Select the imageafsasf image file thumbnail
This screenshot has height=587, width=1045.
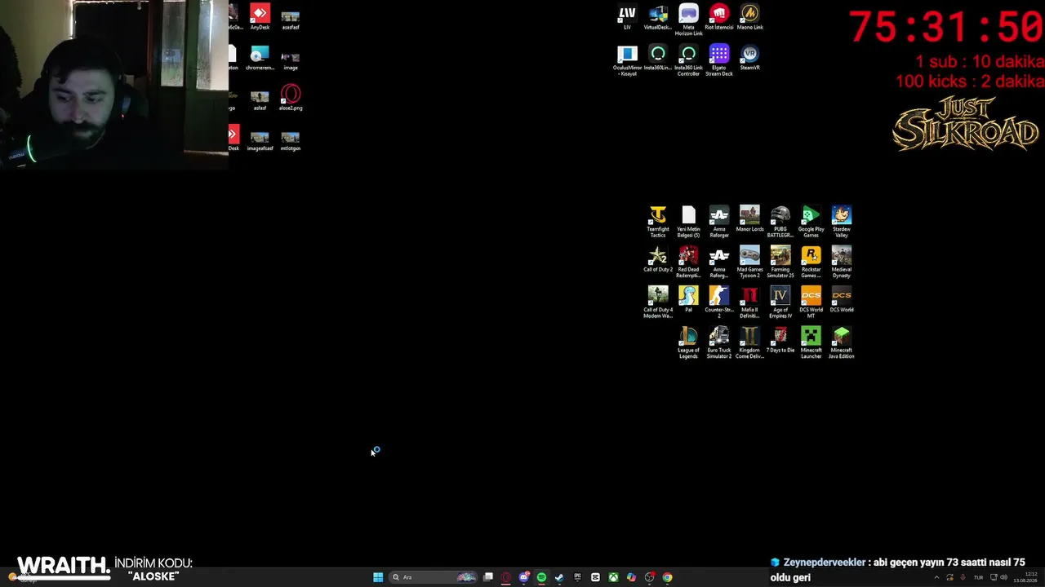[260, 139]
